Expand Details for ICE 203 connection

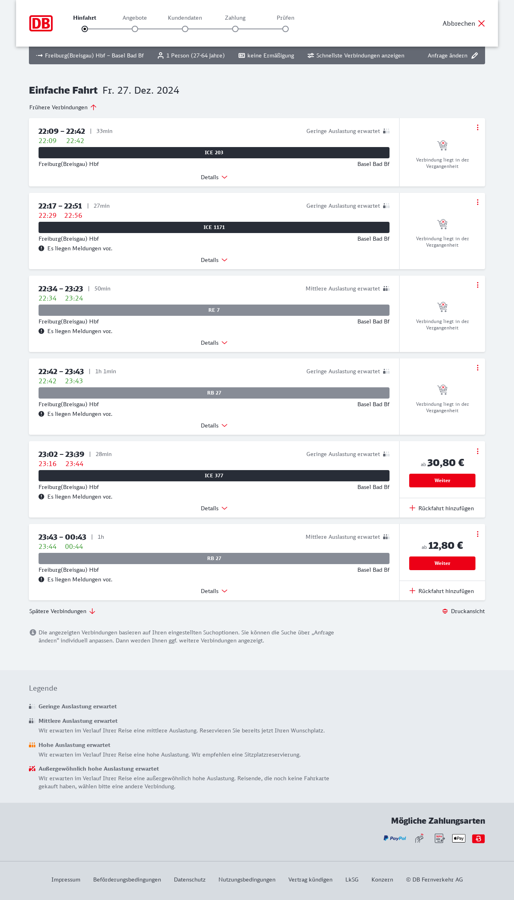click(214, 177)
